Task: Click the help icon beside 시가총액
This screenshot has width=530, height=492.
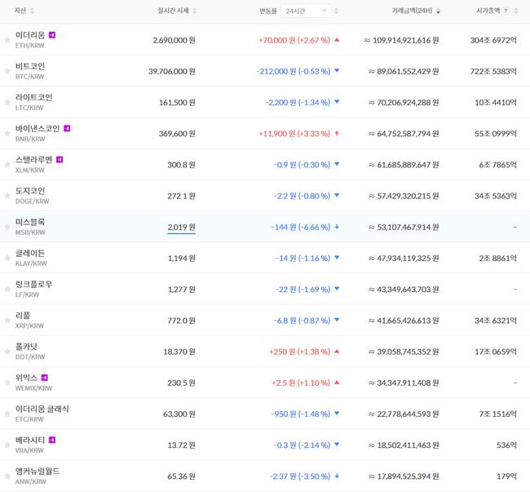Action: tap(506, 11)
